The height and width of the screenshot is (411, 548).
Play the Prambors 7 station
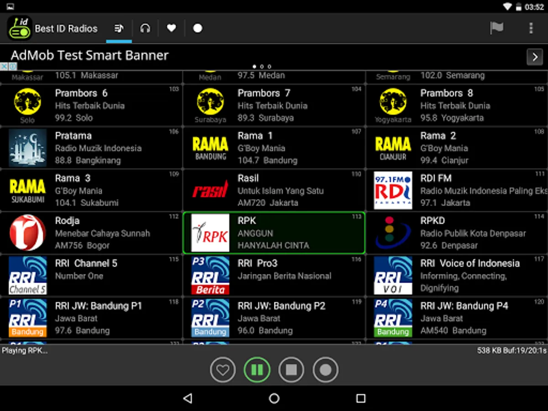274,105
